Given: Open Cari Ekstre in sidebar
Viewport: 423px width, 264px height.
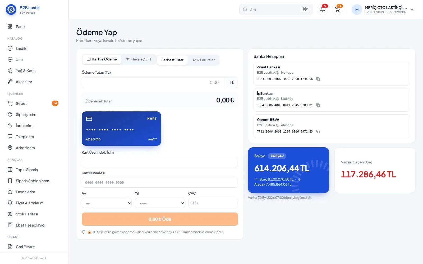Looking at the screenshot, I should tap(34, 247).
